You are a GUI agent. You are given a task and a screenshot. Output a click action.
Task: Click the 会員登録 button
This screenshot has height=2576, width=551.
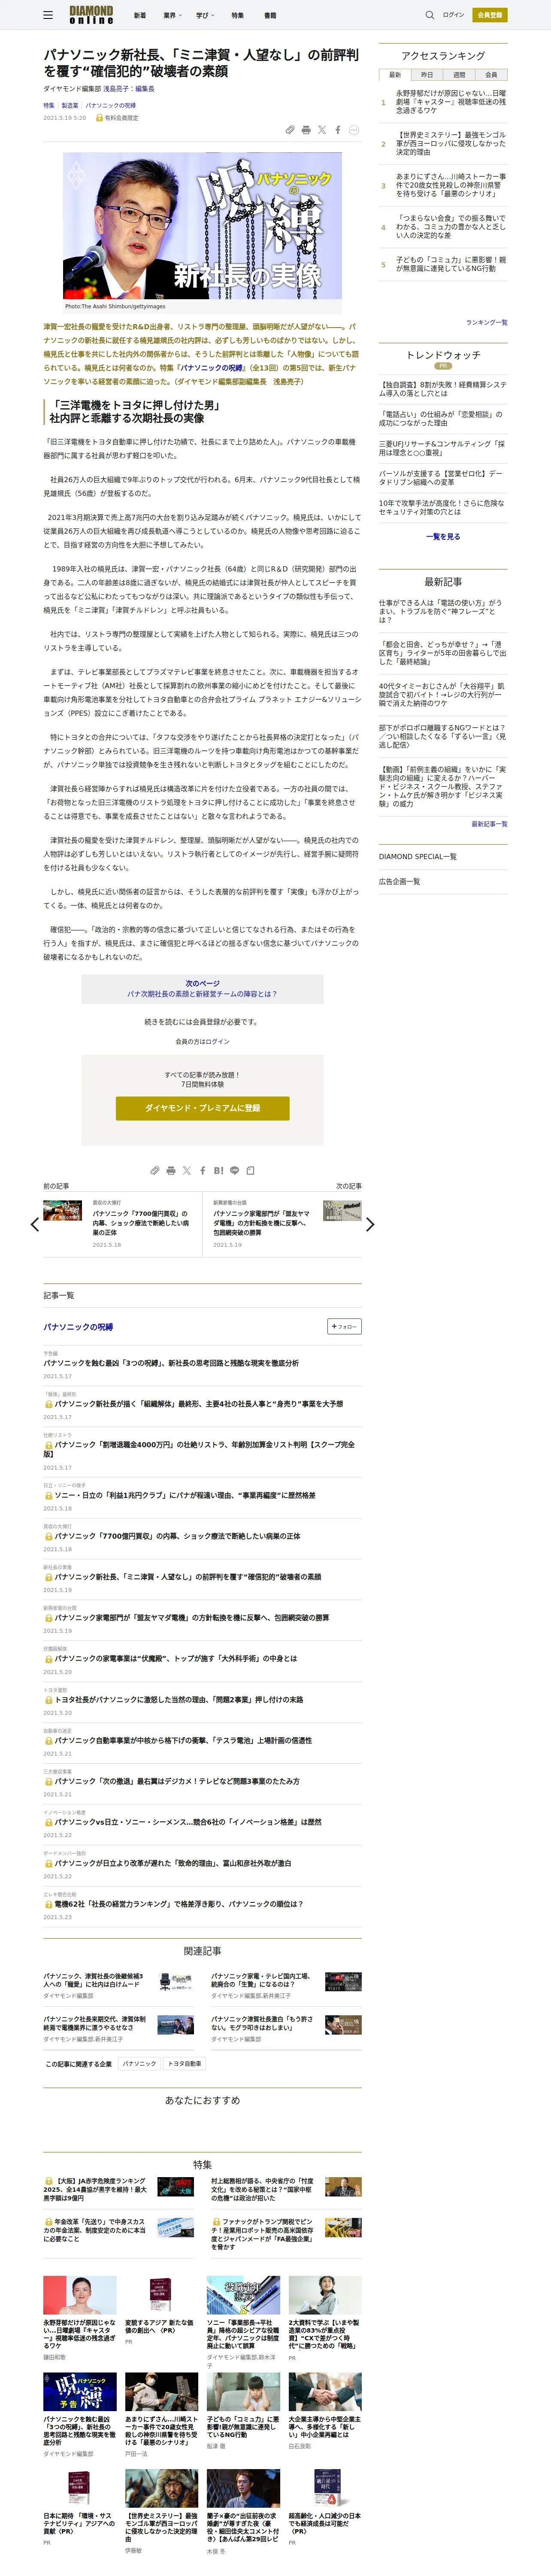[490, 15]
